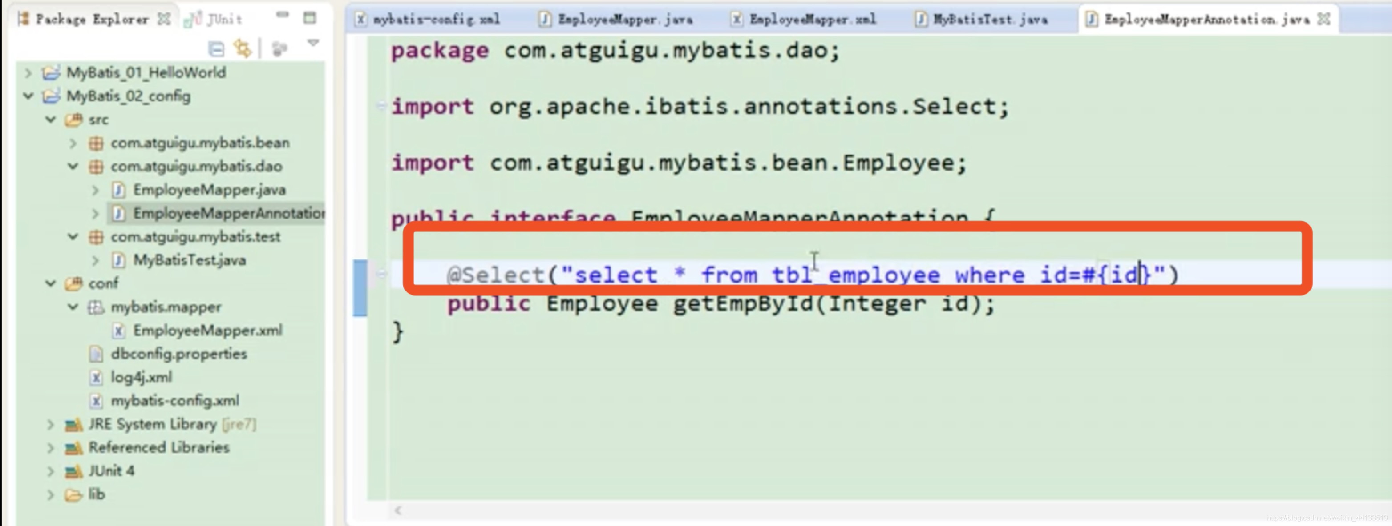Collapse MyBatis_02_config project
The image size is (1392, 526).
point(28,96)
